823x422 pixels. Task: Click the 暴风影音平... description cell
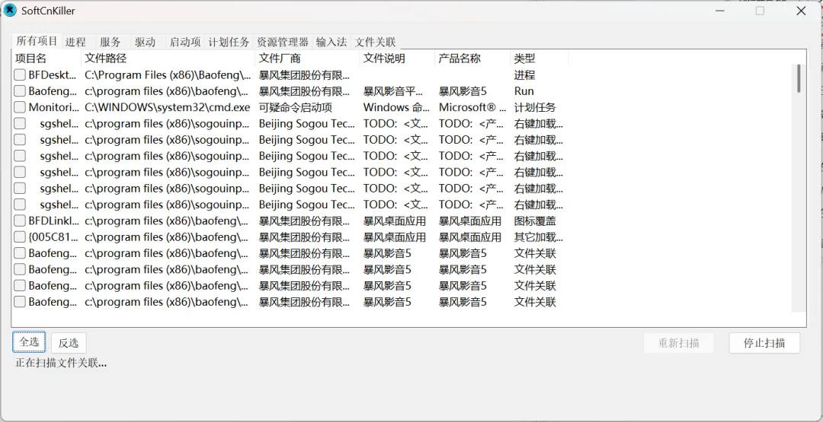[x=393, y=91]
